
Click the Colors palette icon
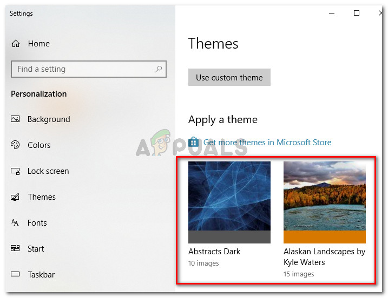(x=15, y=145)
